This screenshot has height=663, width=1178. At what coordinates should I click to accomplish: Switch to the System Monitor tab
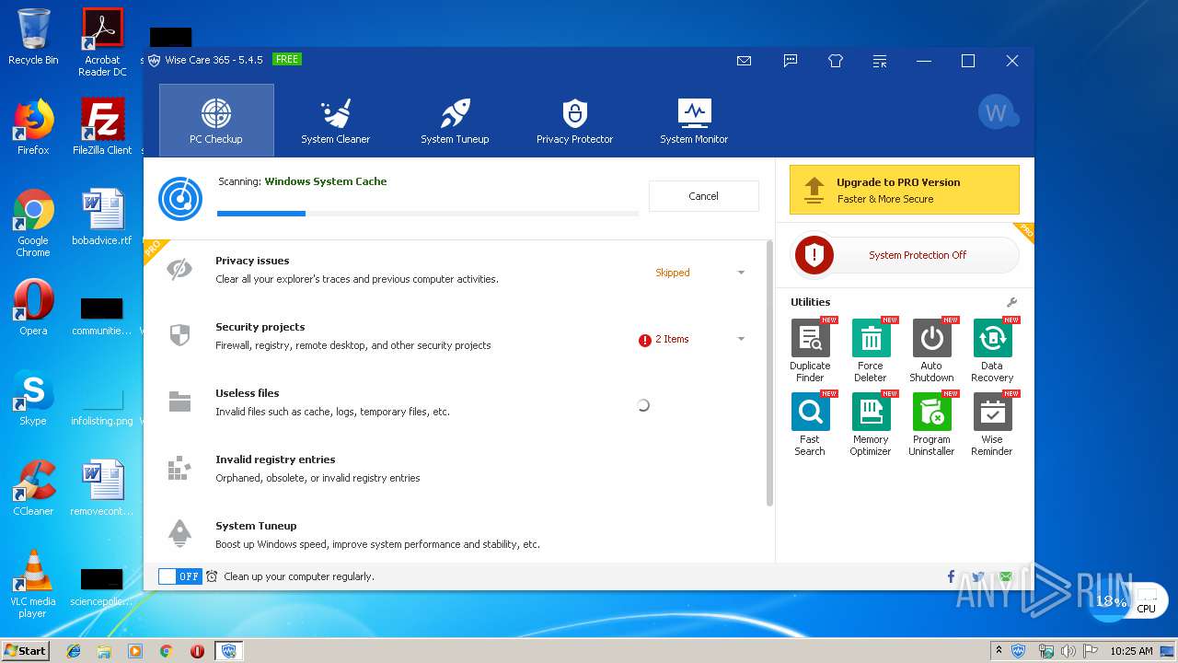[694, 120]
